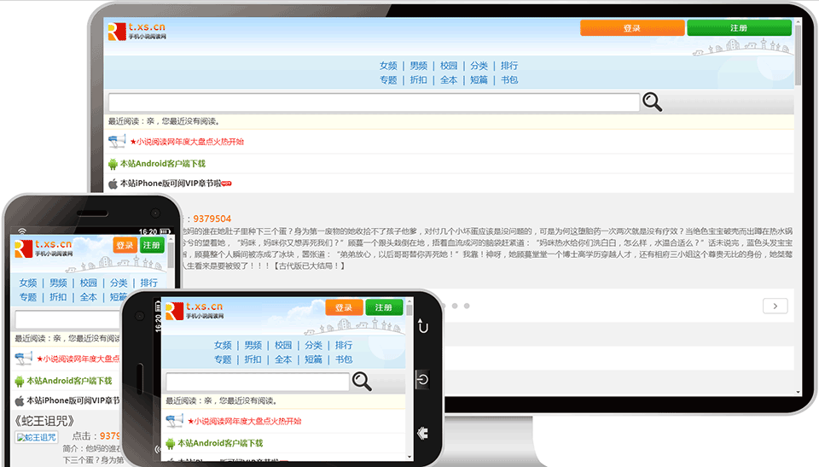Screen dimensions: 819x467
Task: Tap the orange 登录 button on portrait phone
Action: click(125, 245)
